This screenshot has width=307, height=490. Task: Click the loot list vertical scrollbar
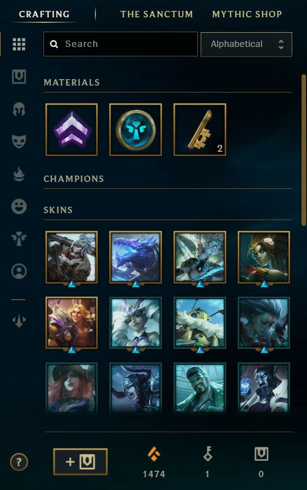click(304, 150)
